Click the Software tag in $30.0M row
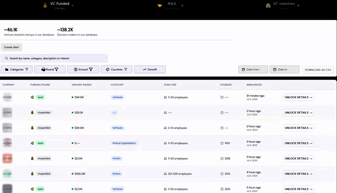The image size is (337, 193). pyautogui.click(x=118, y=128)
